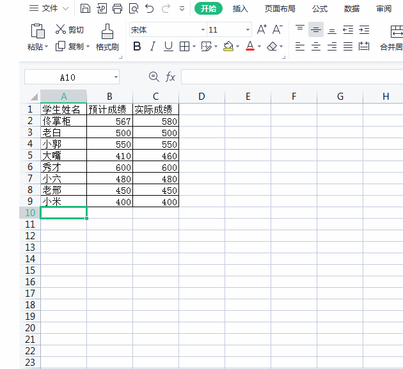Viewport: 403px width, 369px height.
Task: Open clipboard group dialog launcher
Action: click(120, 58)
